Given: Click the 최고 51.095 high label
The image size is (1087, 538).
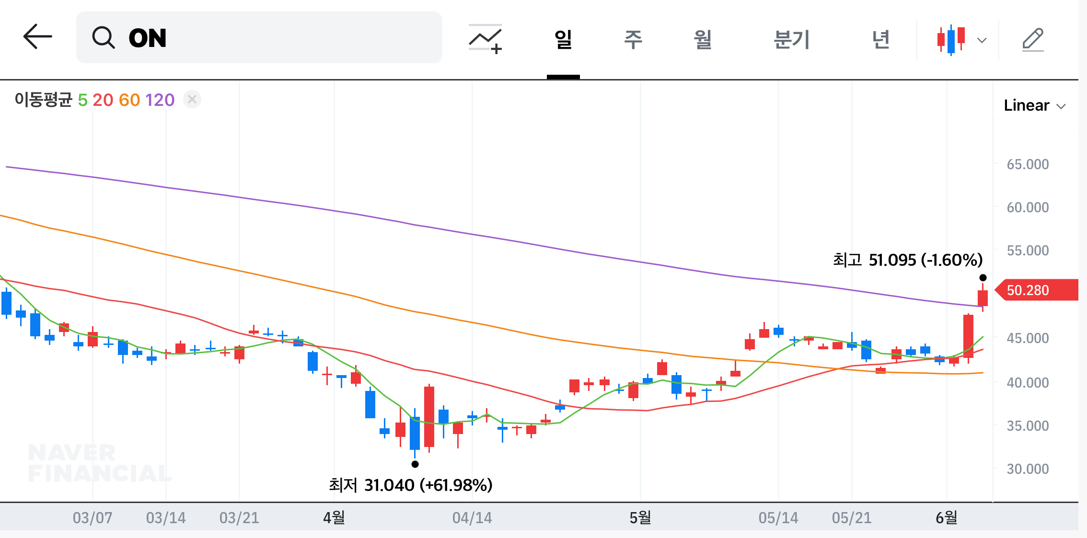Looking at the screenshot, I should coord(908,260).
